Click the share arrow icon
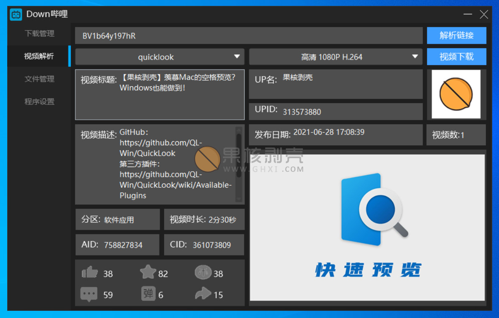The width and height of the screenshot is (499, 318). (203, 293)
